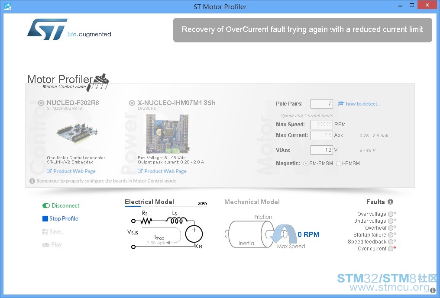Select the SM-PMSM magnetic option
Image resolution: width=440 pixels, height=298 pixels.
306,163
